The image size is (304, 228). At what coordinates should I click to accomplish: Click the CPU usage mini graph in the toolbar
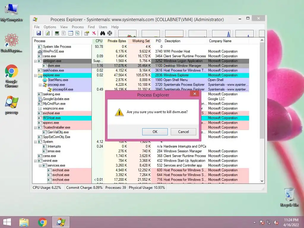point(127,34)
